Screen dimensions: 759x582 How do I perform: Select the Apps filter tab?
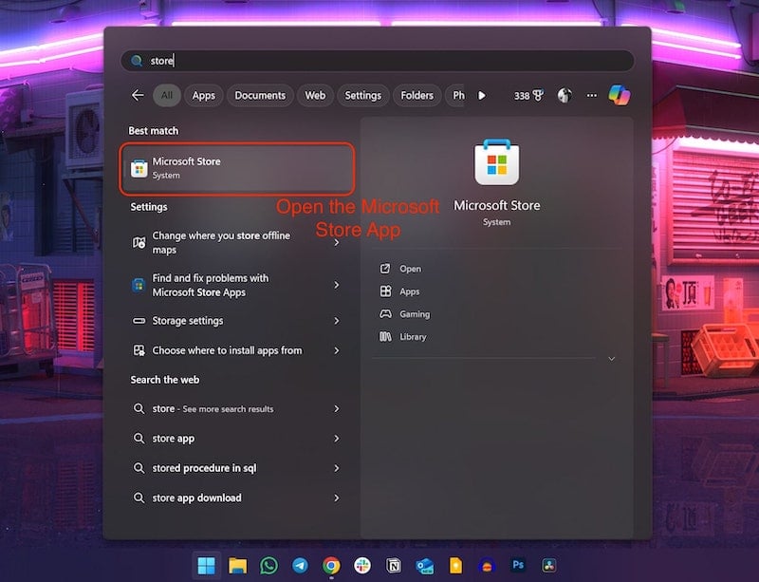[203, 96]
